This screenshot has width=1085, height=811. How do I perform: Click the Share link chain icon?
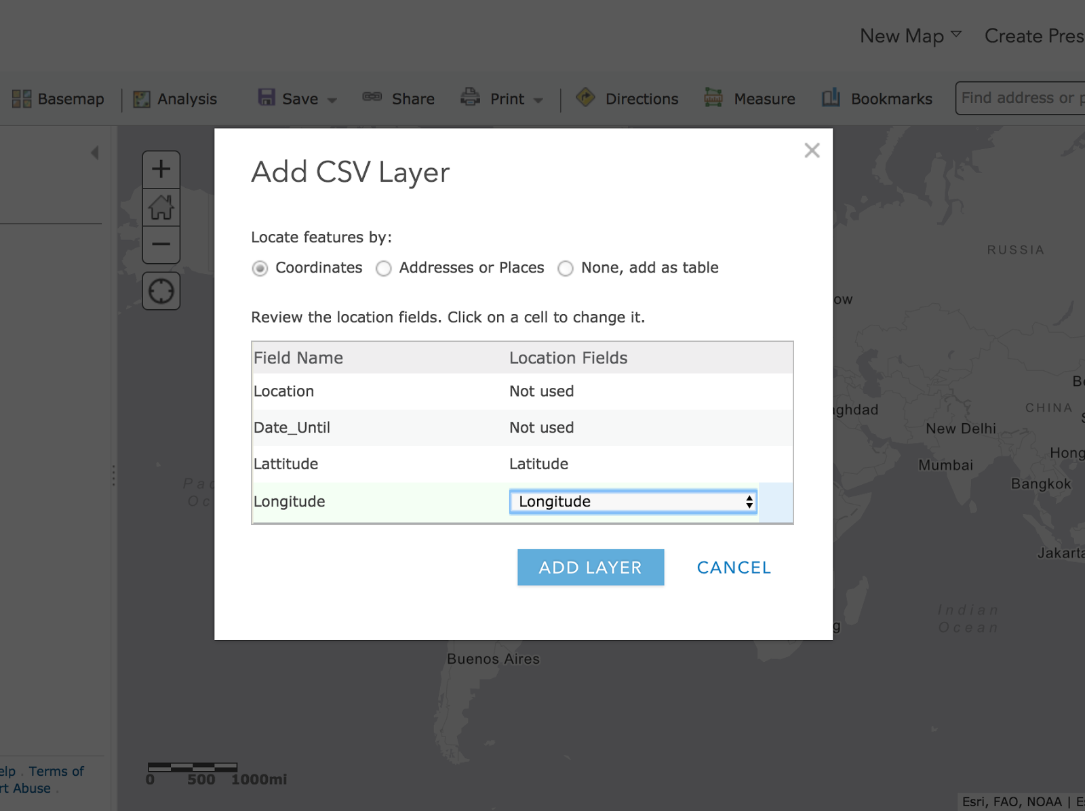(372, 97)
